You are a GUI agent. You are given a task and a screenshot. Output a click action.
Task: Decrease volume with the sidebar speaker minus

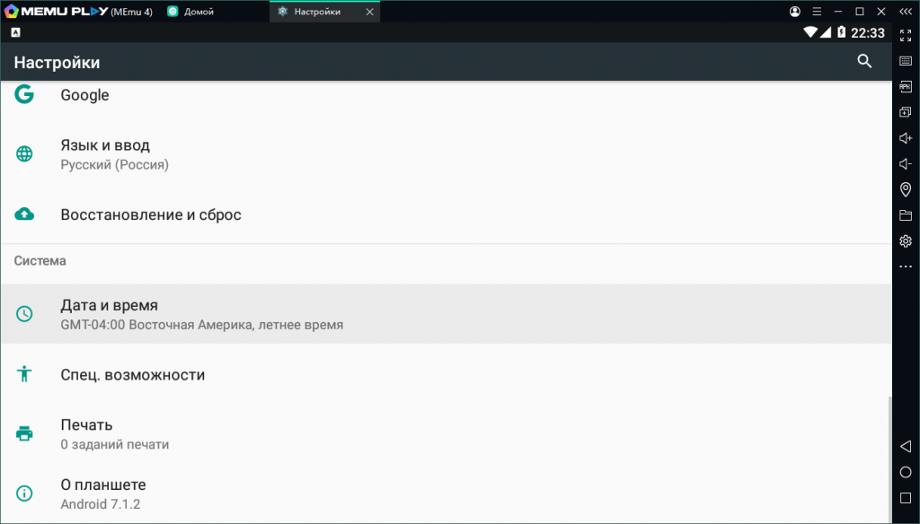(x=906, y=163)
